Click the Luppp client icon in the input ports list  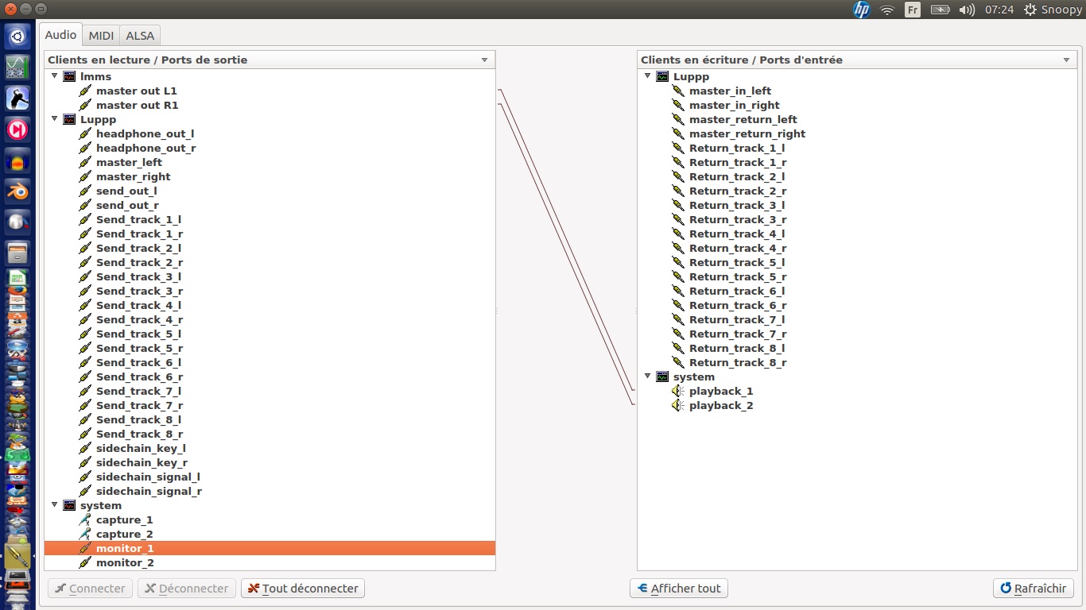pos(662,76)
